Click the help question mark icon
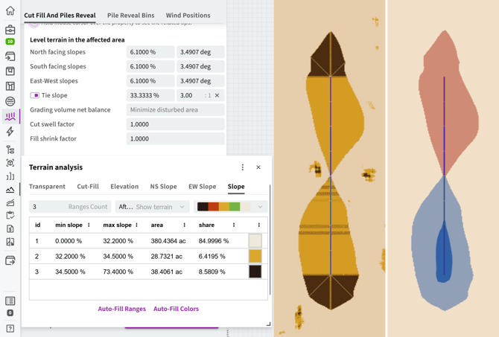The image size is (499, 337). [10, 328]
